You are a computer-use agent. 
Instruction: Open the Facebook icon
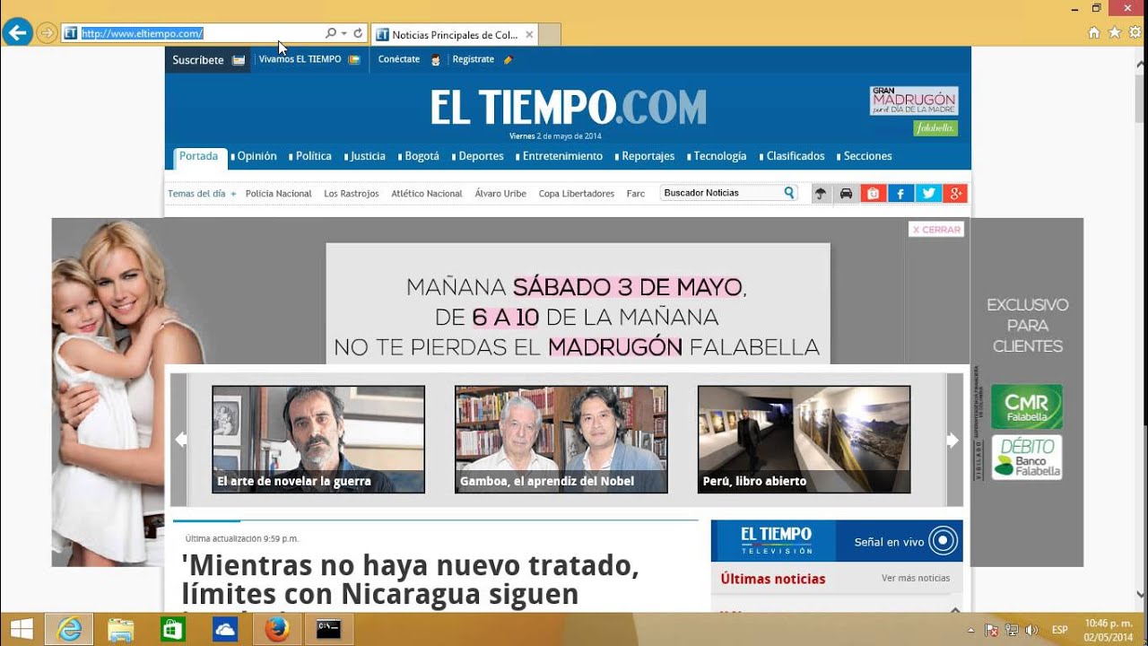(x=900, y=194)
